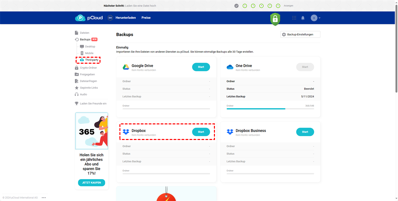Open Audio in sidebar
398x201 pixels.
pyautogui.click(x=83, y=94)
